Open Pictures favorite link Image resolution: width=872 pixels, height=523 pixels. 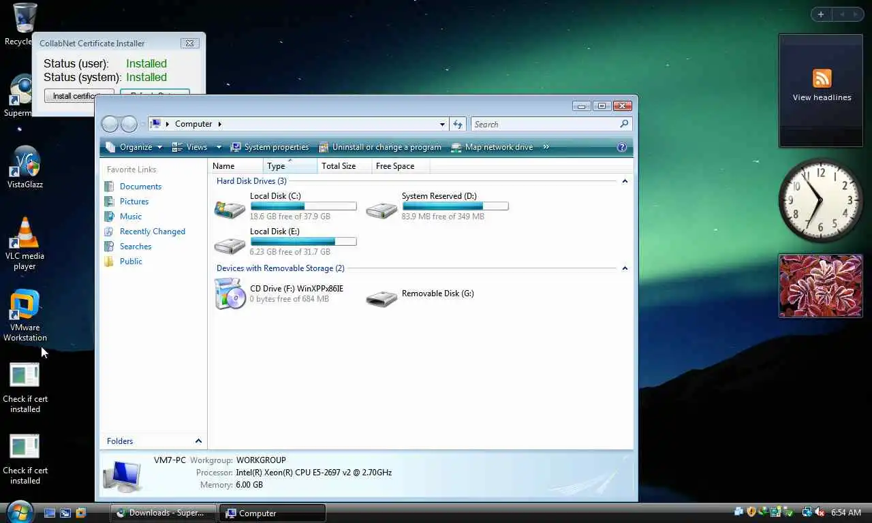pyautogui.click(x=134, y=202)
